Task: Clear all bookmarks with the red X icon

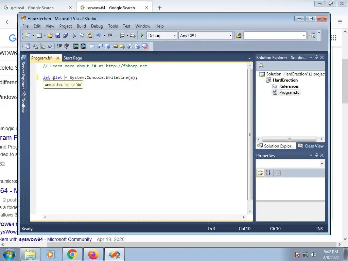Action: pyautogui.click(x=145, y=46)
